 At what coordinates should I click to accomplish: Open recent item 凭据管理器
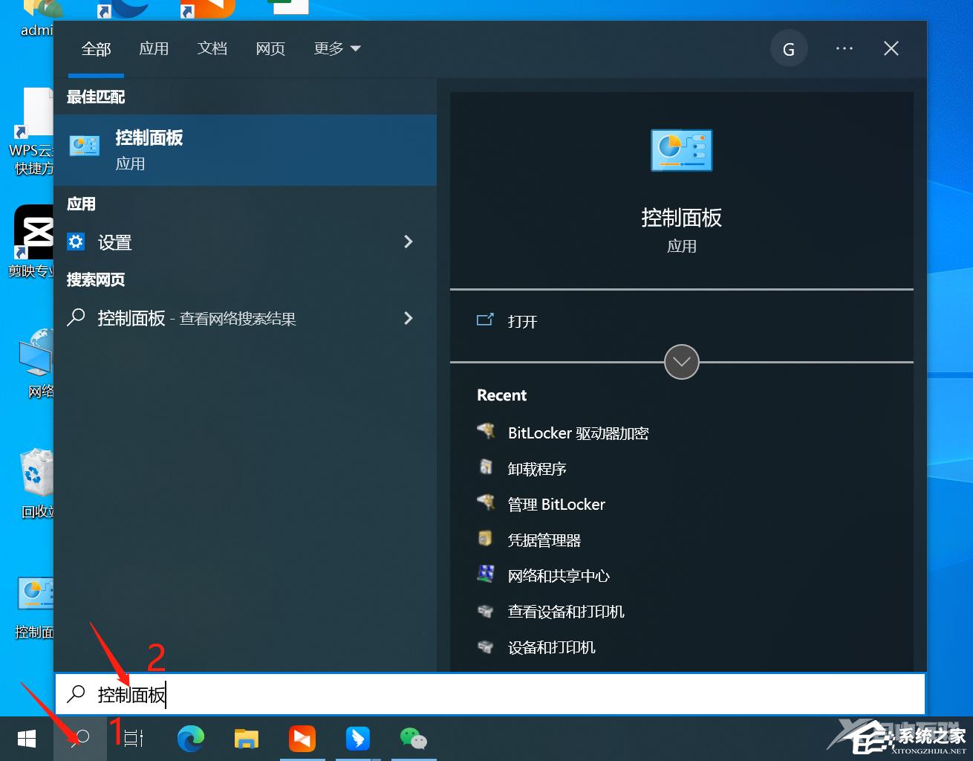tap(544, 540)
